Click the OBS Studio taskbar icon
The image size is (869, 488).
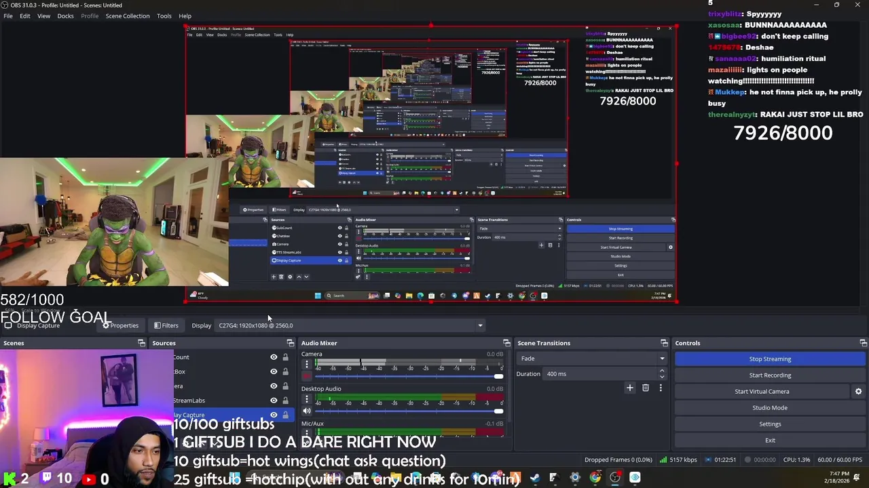click(614, 478)
